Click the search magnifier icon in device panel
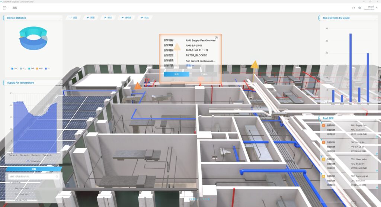The width and height of the screenshot is (381, 207). (57, 177)
